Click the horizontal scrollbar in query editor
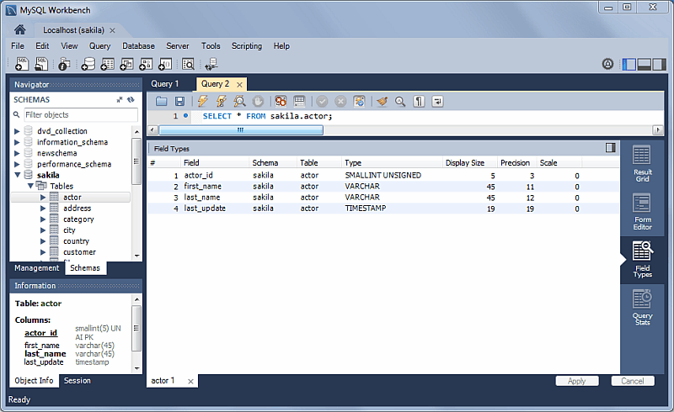This screenshot has width=674, height=412. pos(240,130)
